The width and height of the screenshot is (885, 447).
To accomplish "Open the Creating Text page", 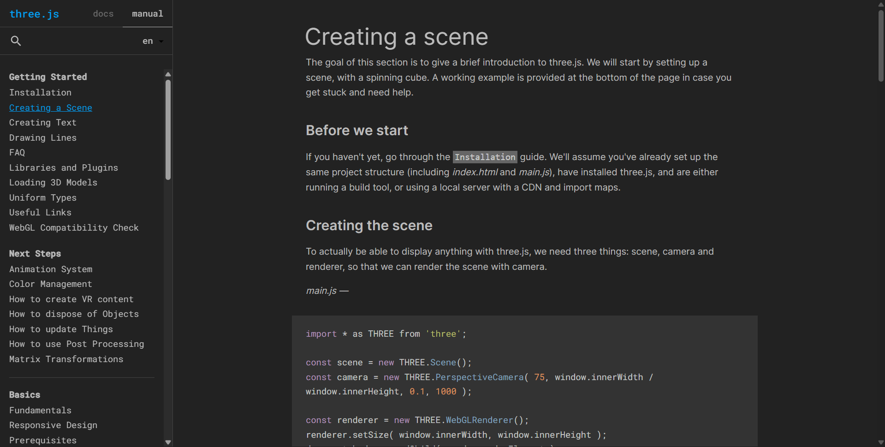I will 43,123.
